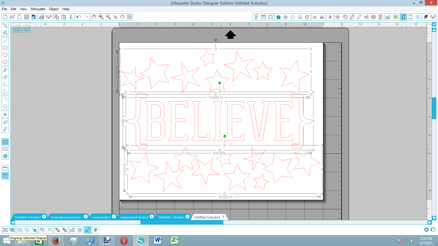This screenshot has height=246, width=438.
Task: Open the Silhouette Online Store icon
Action: click(5, 156)
